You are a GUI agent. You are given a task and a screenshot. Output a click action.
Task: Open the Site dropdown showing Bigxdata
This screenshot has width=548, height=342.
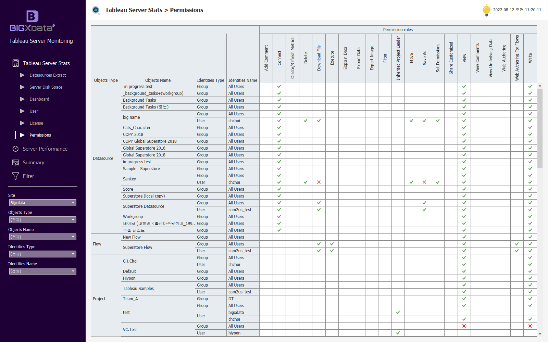pyautogui.click(x=42, y=203)
